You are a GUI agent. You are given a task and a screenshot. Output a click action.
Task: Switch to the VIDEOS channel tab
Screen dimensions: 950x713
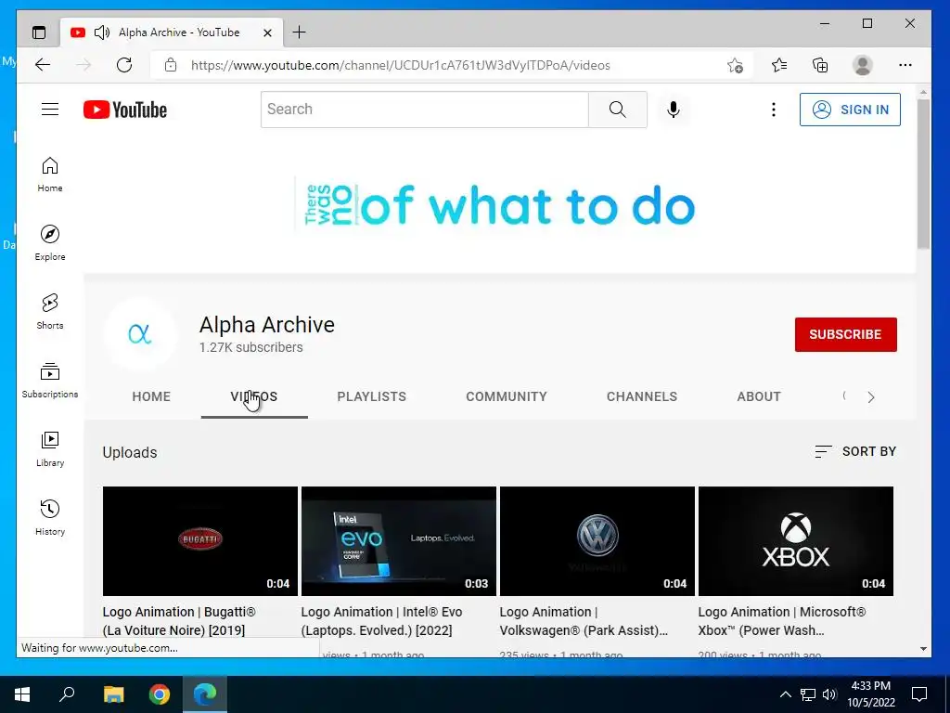(x=254, y=396)
